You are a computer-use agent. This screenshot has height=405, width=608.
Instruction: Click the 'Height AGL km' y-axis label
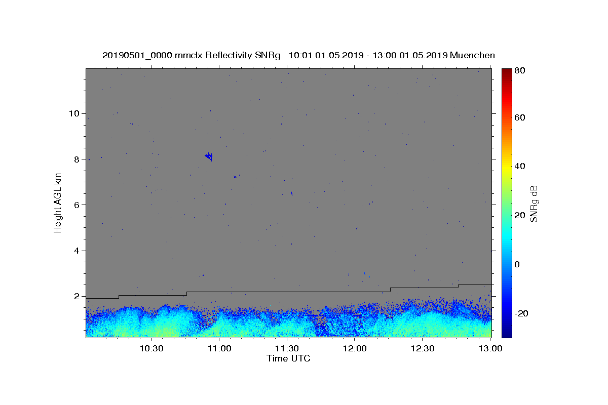58,202
